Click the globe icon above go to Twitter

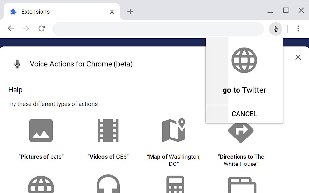[x=244, y=61]
